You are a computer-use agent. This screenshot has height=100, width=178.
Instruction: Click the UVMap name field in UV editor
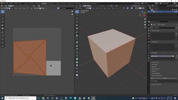[x=67, y=8]
